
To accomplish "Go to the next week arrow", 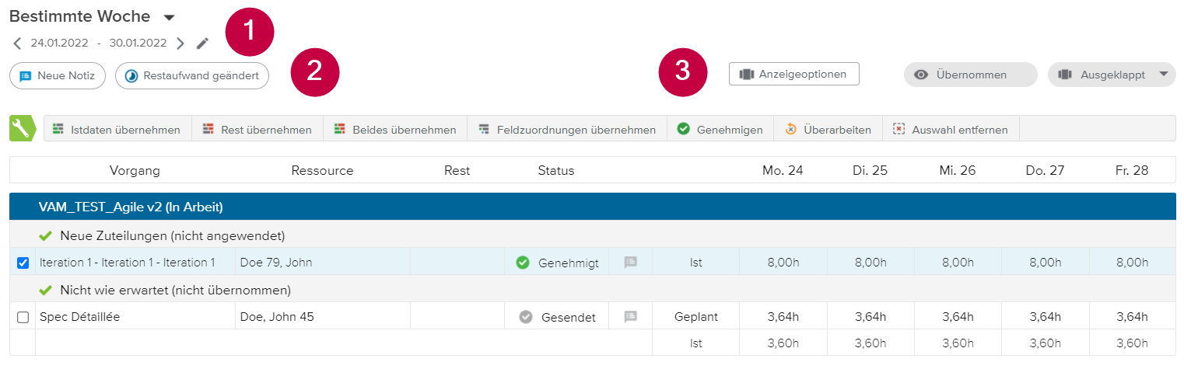I will [x=180, y=44].
